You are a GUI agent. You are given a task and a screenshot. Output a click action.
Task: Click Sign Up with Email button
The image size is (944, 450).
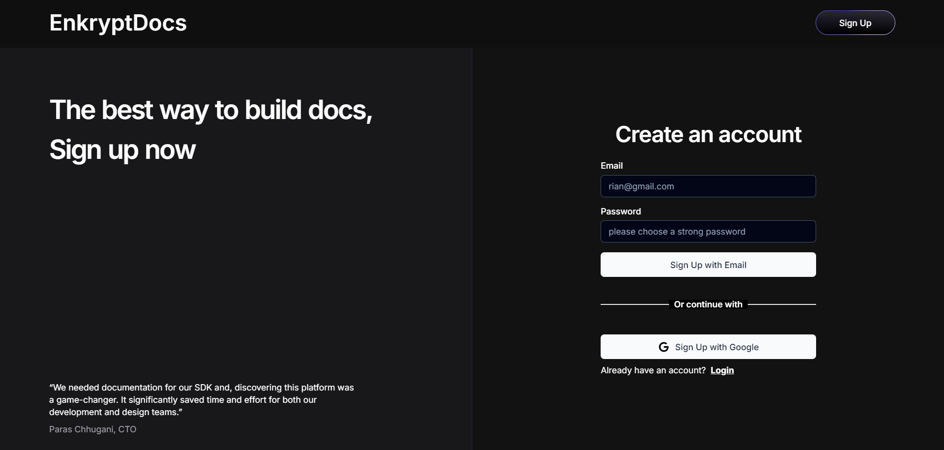pos(708,265)
